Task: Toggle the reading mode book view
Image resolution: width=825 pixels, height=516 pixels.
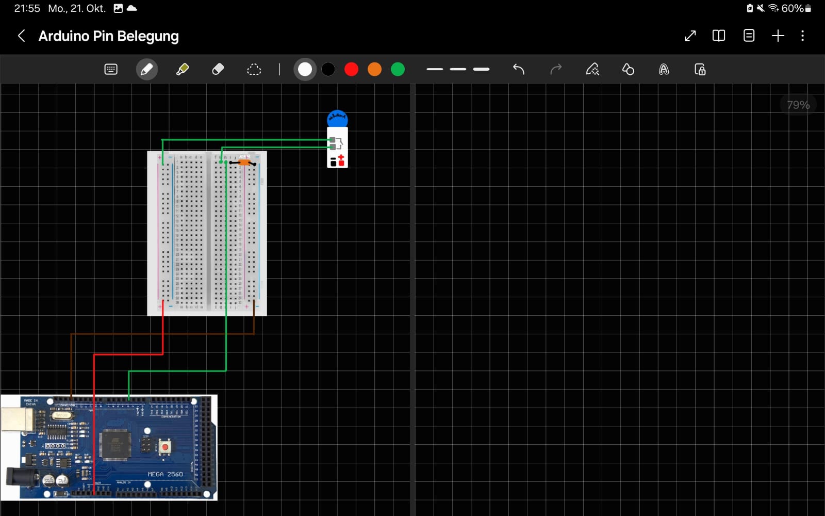Action: [718, 36]
